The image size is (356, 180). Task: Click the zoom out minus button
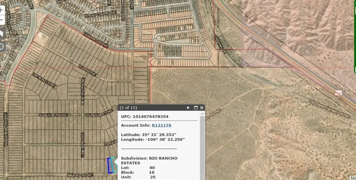[1, 20]
